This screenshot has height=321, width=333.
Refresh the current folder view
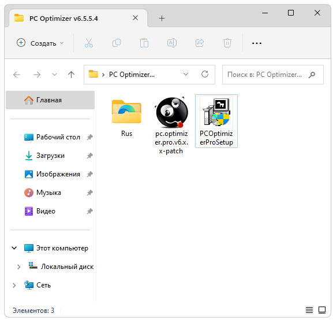[x=205, y=74]
